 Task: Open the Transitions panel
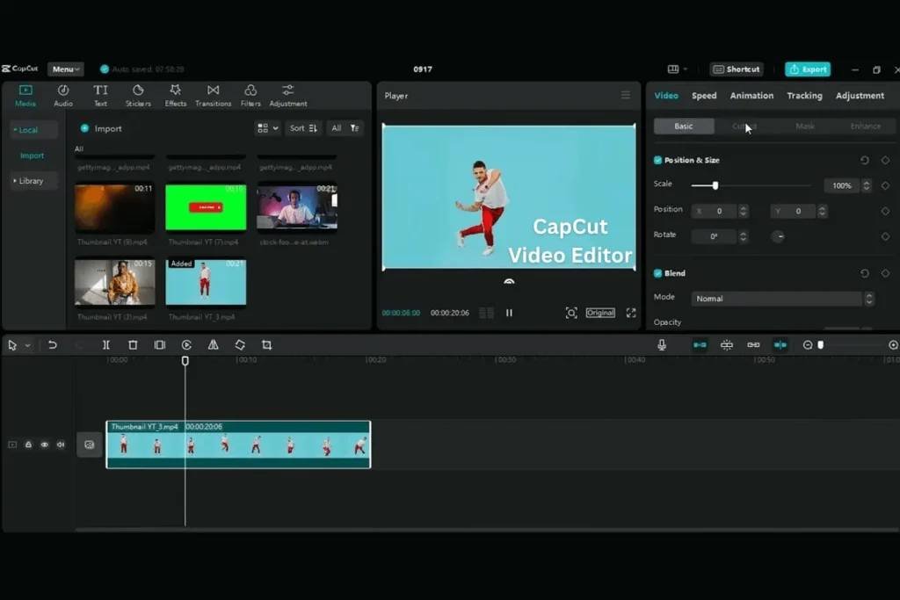coord(213,96)
